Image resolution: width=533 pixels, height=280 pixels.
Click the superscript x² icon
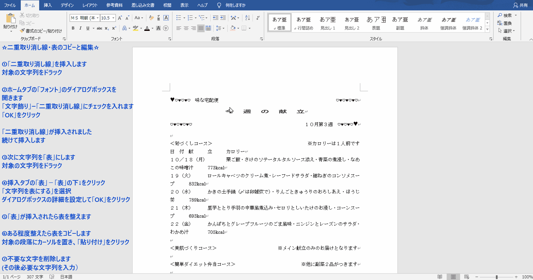[x=114, y=29]
